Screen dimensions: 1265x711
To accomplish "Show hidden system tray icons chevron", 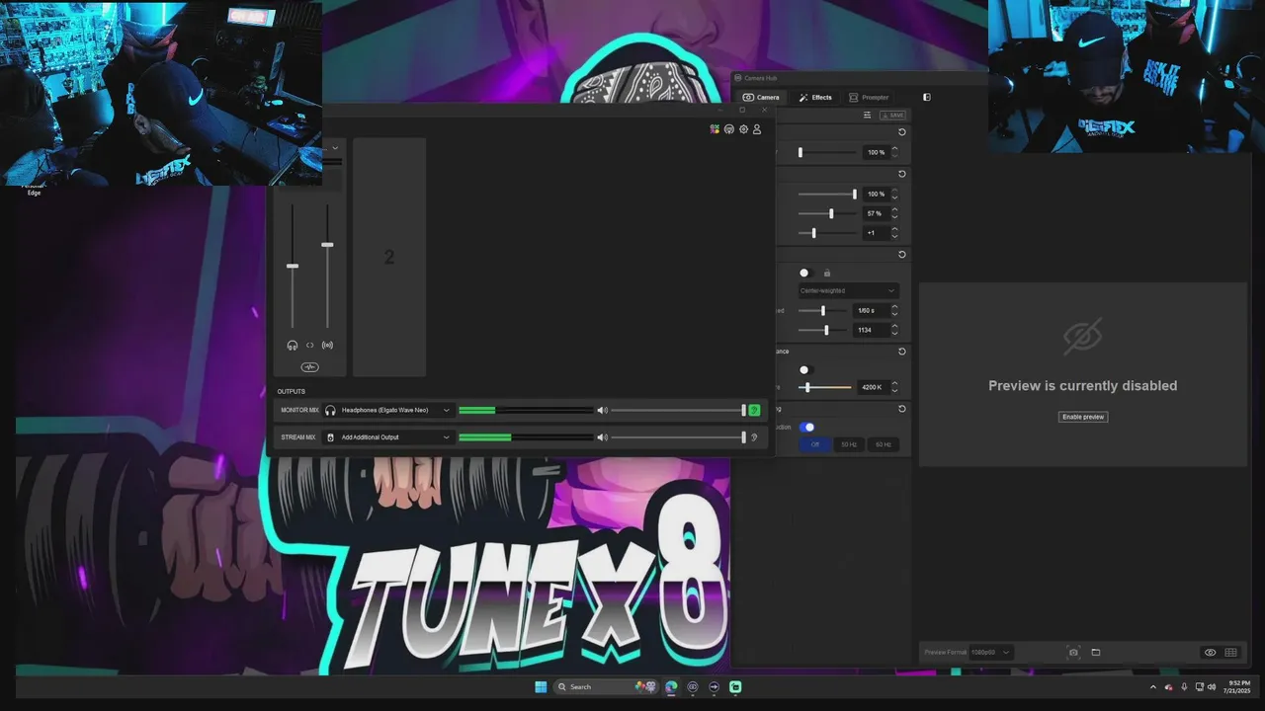I will (1152, 686).
